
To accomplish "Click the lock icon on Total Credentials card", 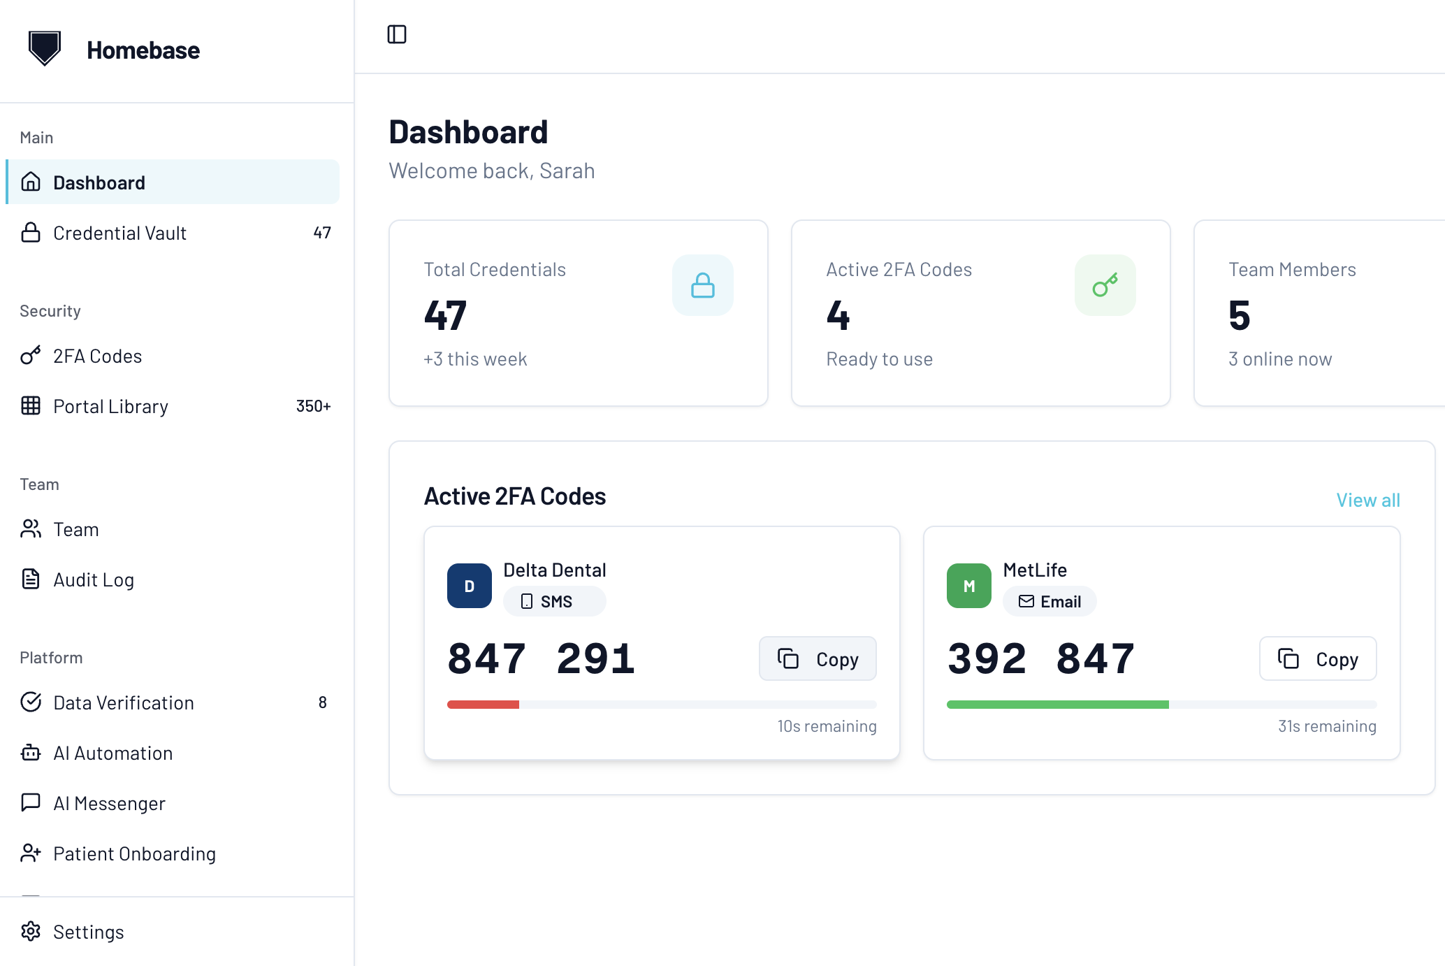I will pyautogui.click(x=702, y=285).
